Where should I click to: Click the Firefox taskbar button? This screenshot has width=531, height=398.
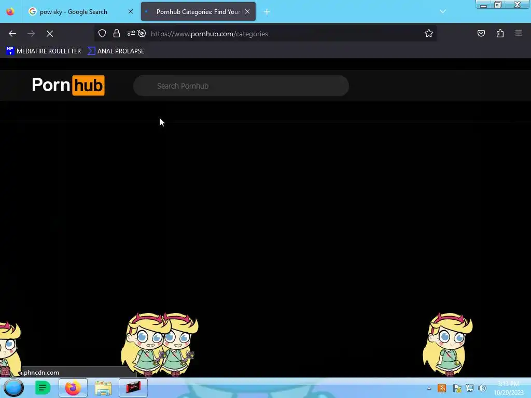click(73, 388)
